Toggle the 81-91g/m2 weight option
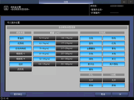The height and width of the screenshot is (100, 134). (44, 54)
